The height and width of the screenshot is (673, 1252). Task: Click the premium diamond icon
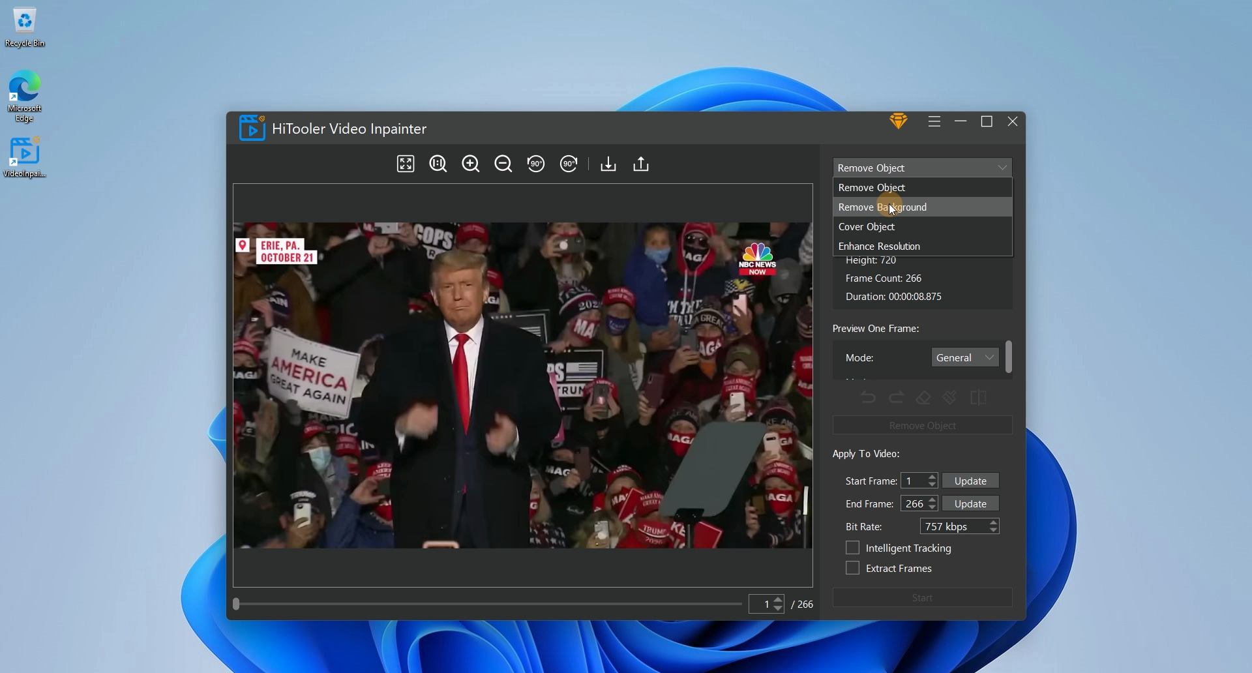coord(899,121)
